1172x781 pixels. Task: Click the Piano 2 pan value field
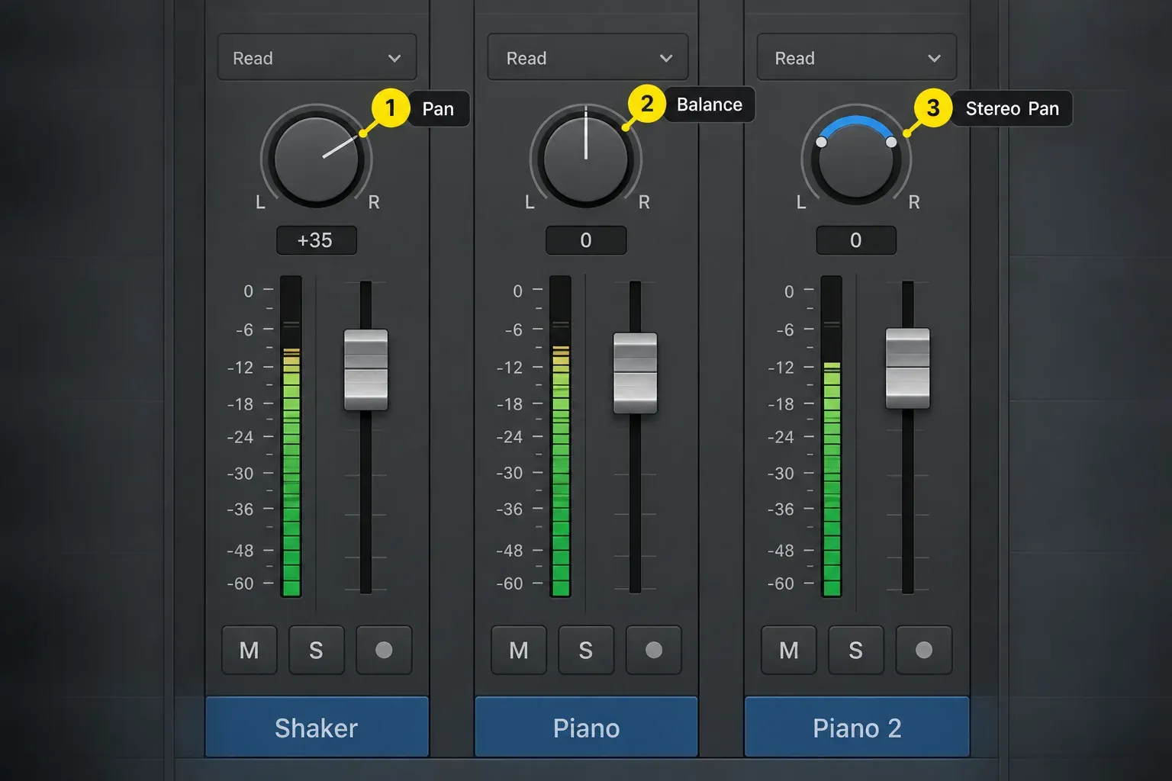tap(856, 240)
